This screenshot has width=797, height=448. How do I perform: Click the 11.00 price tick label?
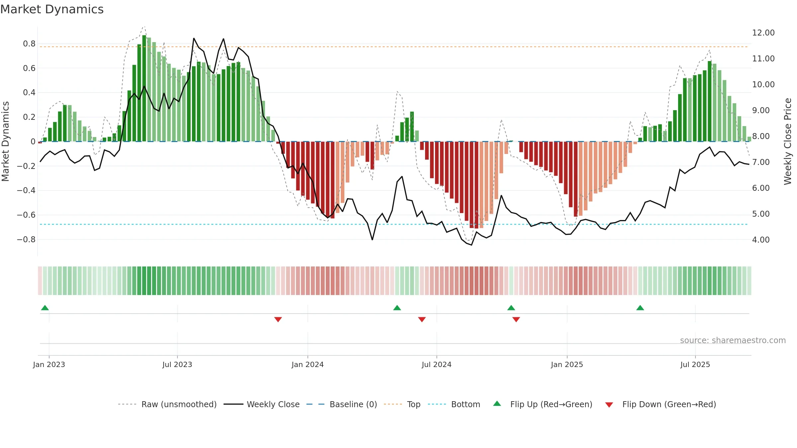[x=763, y=59]
